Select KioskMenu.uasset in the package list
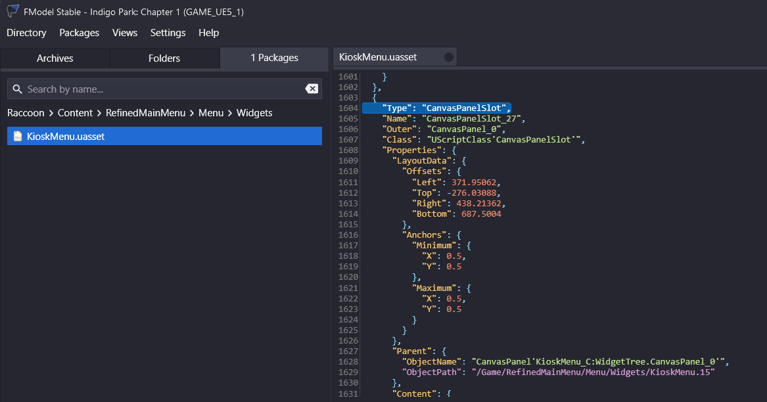767x402 pixels. click(66, 137)
